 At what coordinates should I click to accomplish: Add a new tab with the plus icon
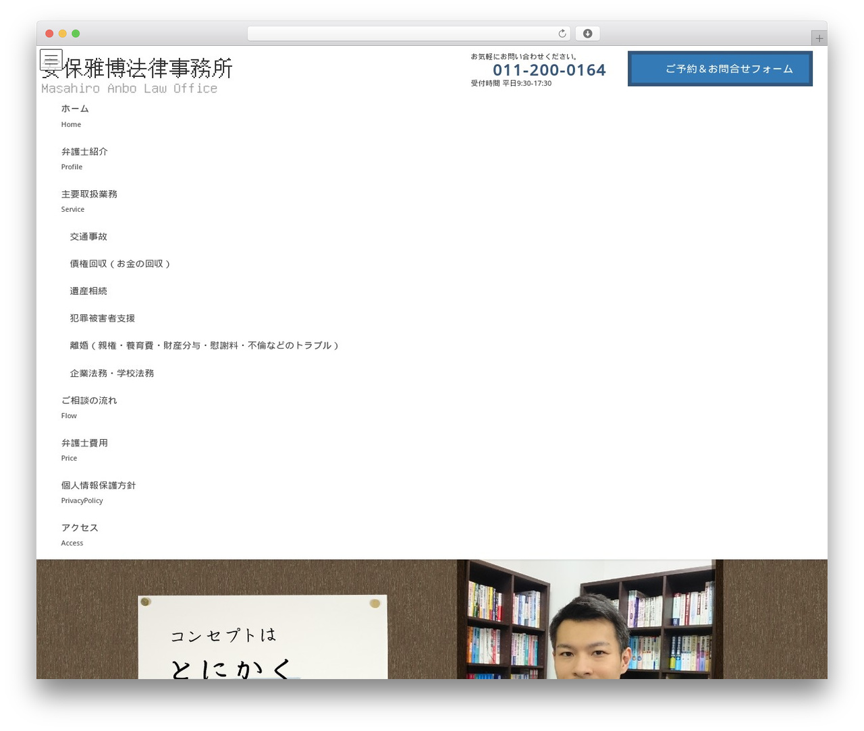pos(819,38)
